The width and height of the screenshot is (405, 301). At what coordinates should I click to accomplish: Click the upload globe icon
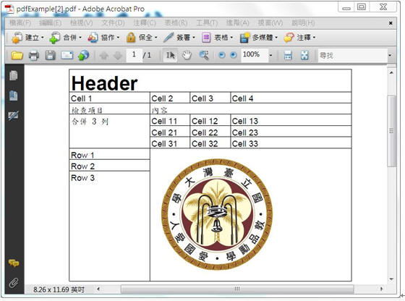pyautogui.click(x=83, y=55)
